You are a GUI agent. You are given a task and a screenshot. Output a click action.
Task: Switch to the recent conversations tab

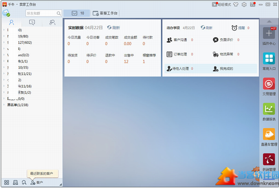click(x=32, y=22)
